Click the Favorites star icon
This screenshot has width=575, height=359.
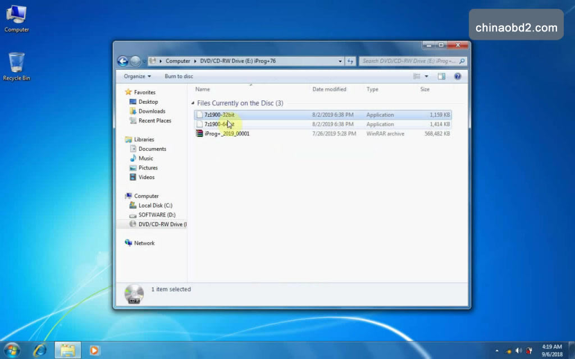128,93
